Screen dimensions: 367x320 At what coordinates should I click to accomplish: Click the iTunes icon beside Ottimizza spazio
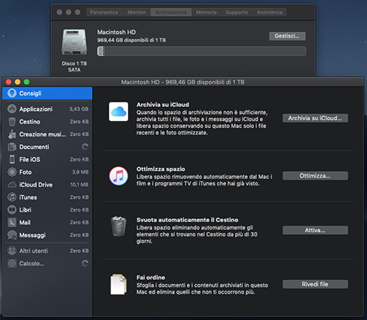(x=118, y=176)
